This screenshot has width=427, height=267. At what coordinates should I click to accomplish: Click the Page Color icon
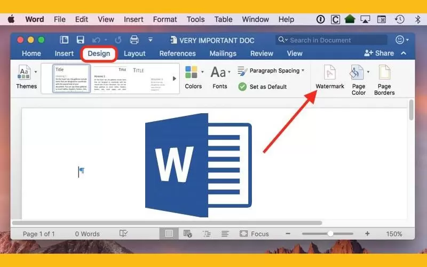pyautogui.click(x=357, y=72)
